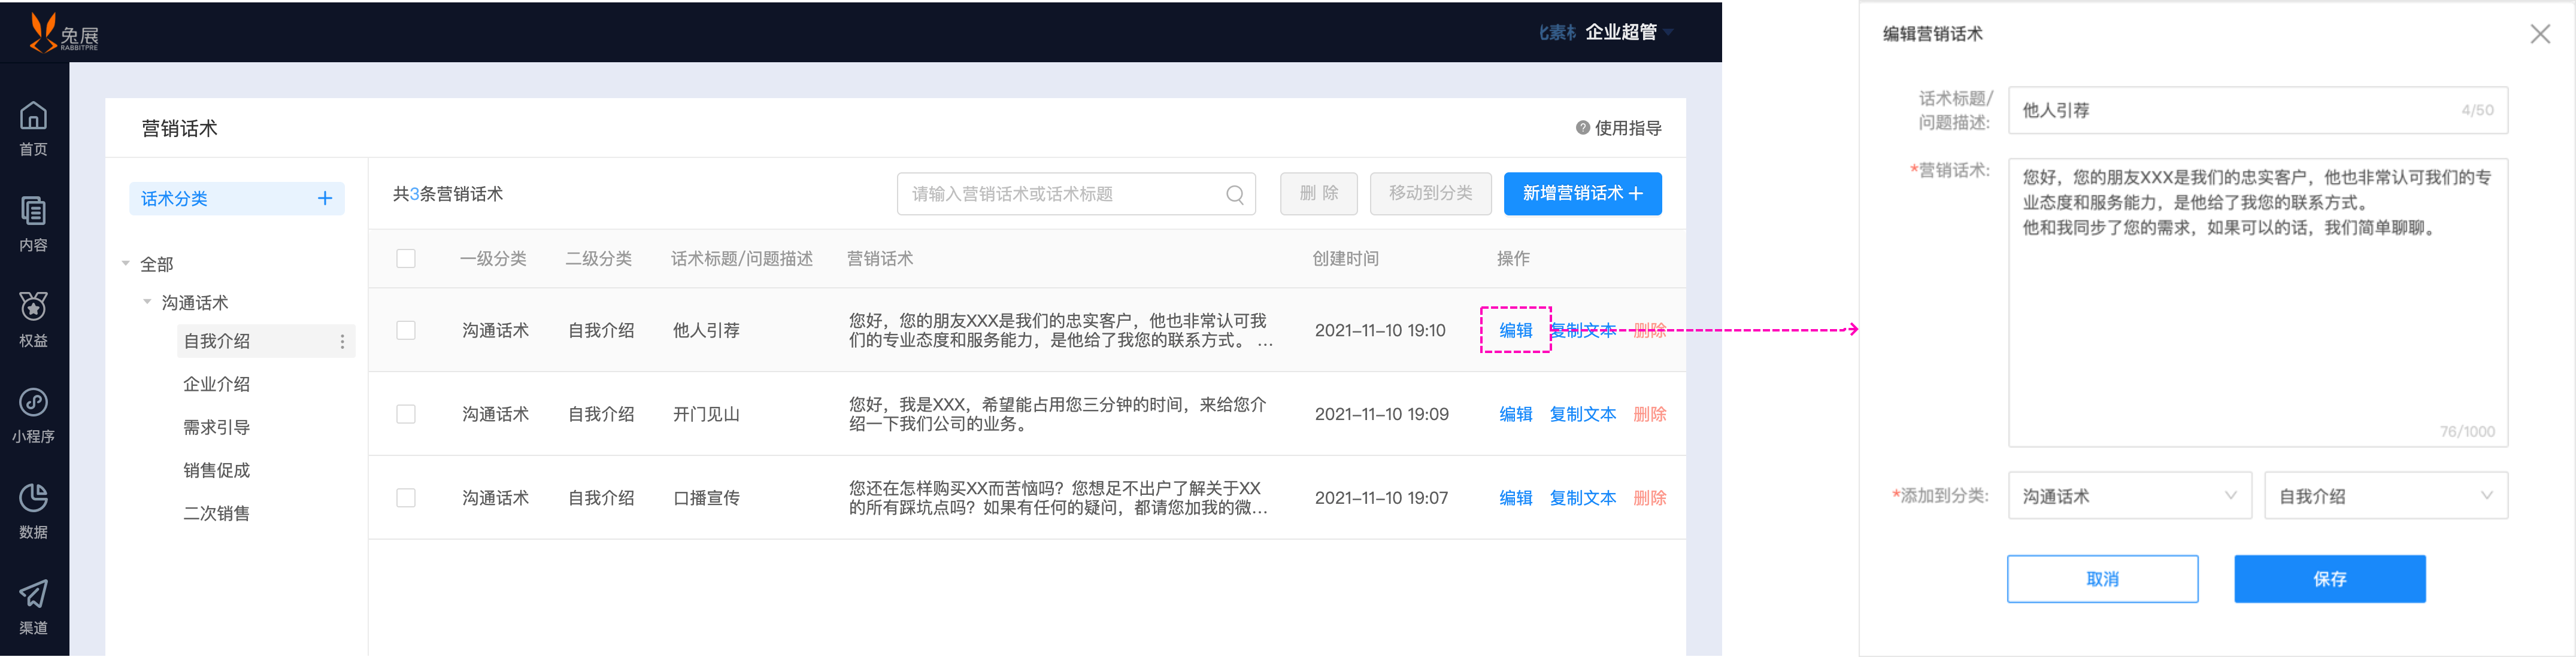Check the 口播宣传 row checkbox
This screenshot has width=2576, height=657.
(406, 497)
